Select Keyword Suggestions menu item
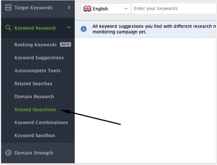This screenshot has width=217, height=165. coord(39,58)
